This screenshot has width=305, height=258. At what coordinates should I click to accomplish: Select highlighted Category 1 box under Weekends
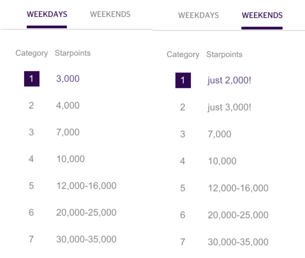[183, 80]
